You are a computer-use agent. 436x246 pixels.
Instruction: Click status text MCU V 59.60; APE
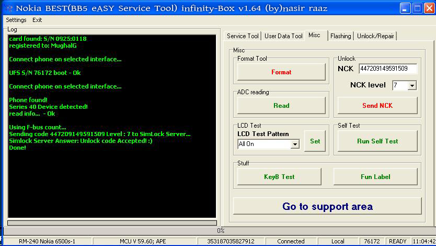[143, 241]
